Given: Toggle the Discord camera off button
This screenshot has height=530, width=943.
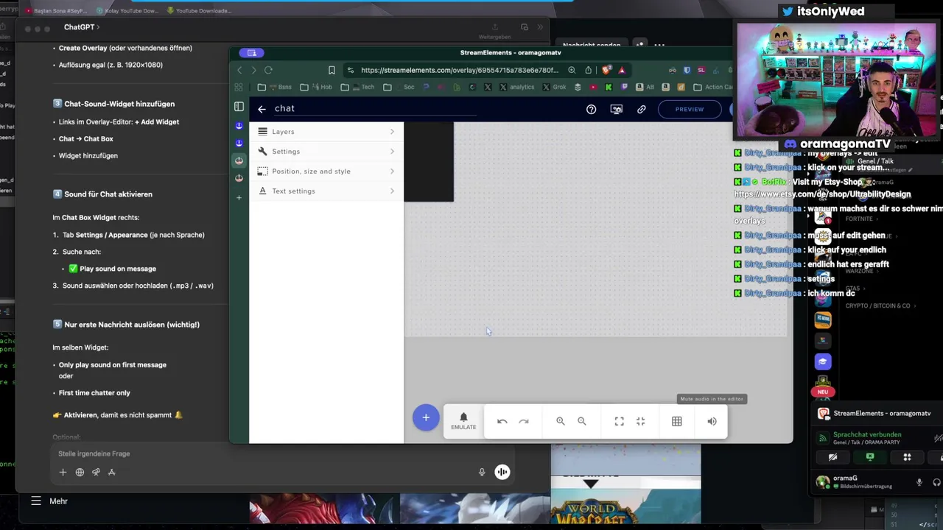Looking at the screenshot, I should 832,457.
